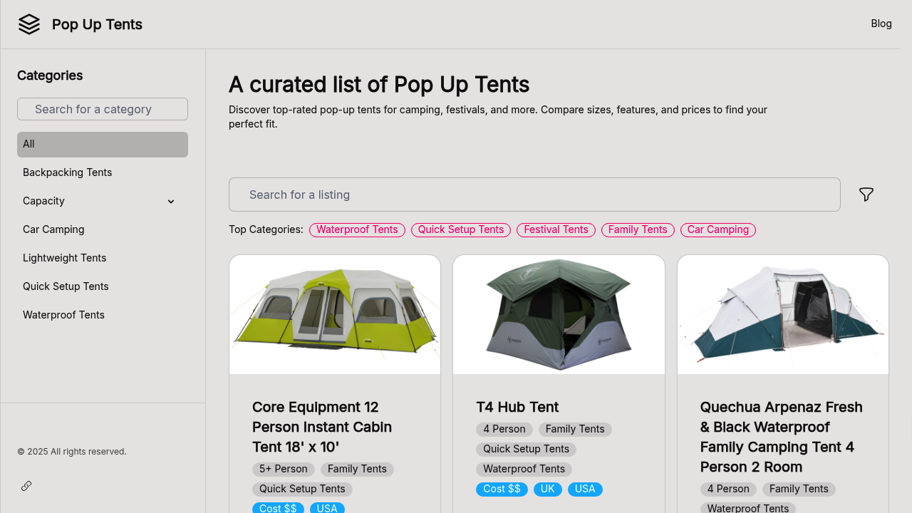Select the All category in sidebar

[102, 144]
